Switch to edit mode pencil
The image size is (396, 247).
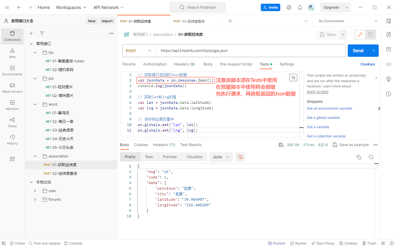click(360, 35)
